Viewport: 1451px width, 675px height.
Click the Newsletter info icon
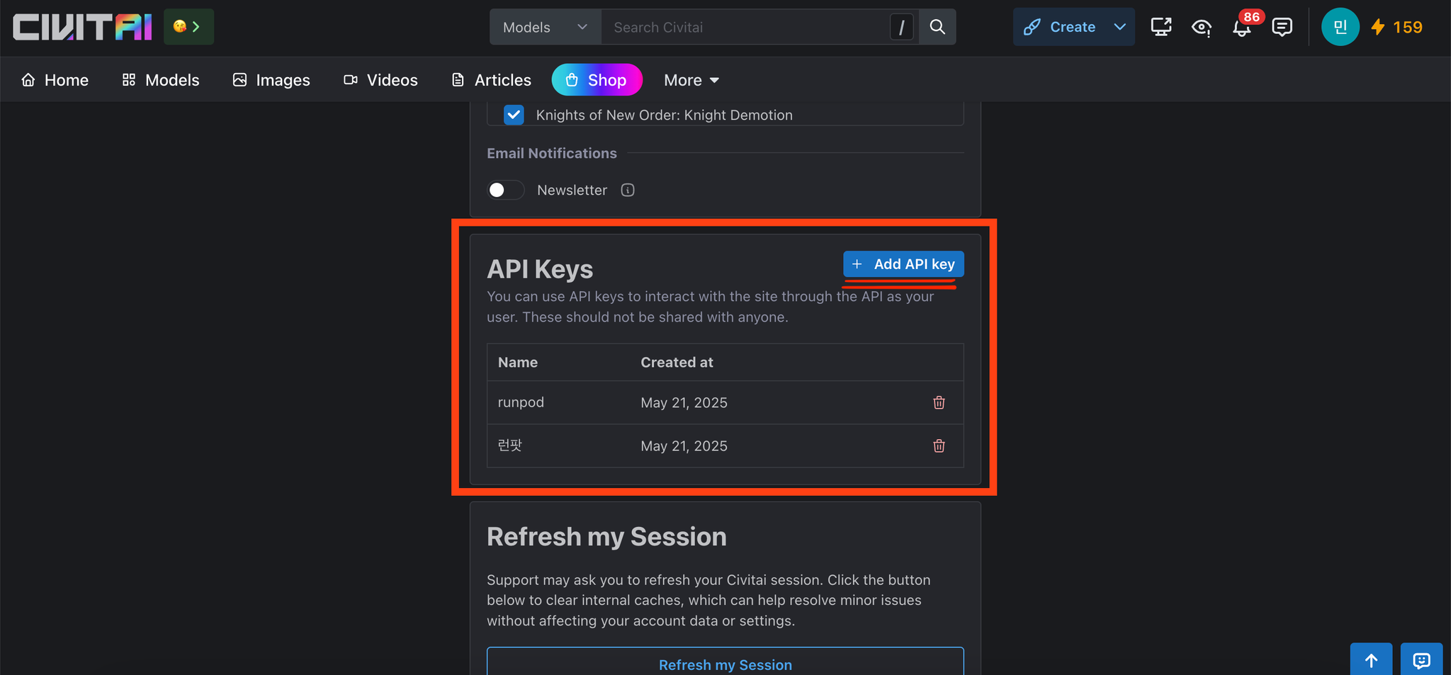[628, 190]
